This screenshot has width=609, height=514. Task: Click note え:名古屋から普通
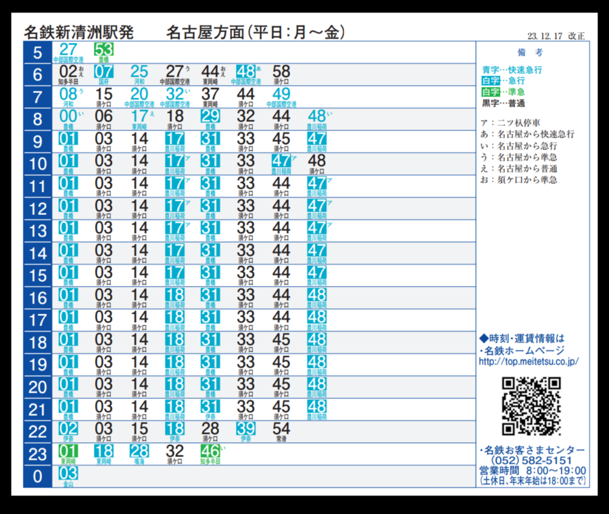click(x=519, y=168)
